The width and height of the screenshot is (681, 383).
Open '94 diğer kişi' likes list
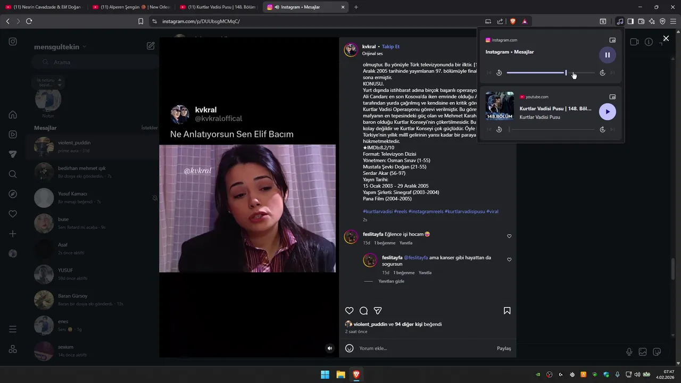coord(408,324)
